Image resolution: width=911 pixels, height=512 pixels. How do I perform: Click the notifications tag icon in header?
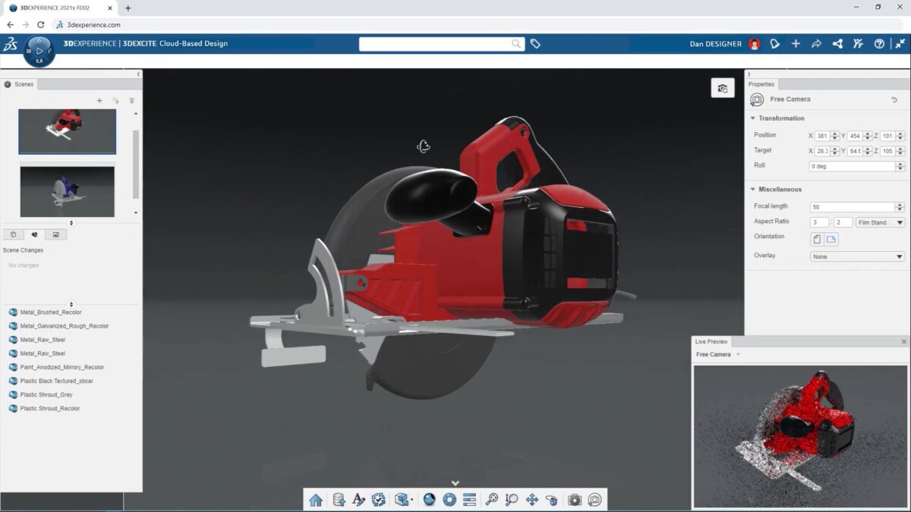[x=774, y=44]
